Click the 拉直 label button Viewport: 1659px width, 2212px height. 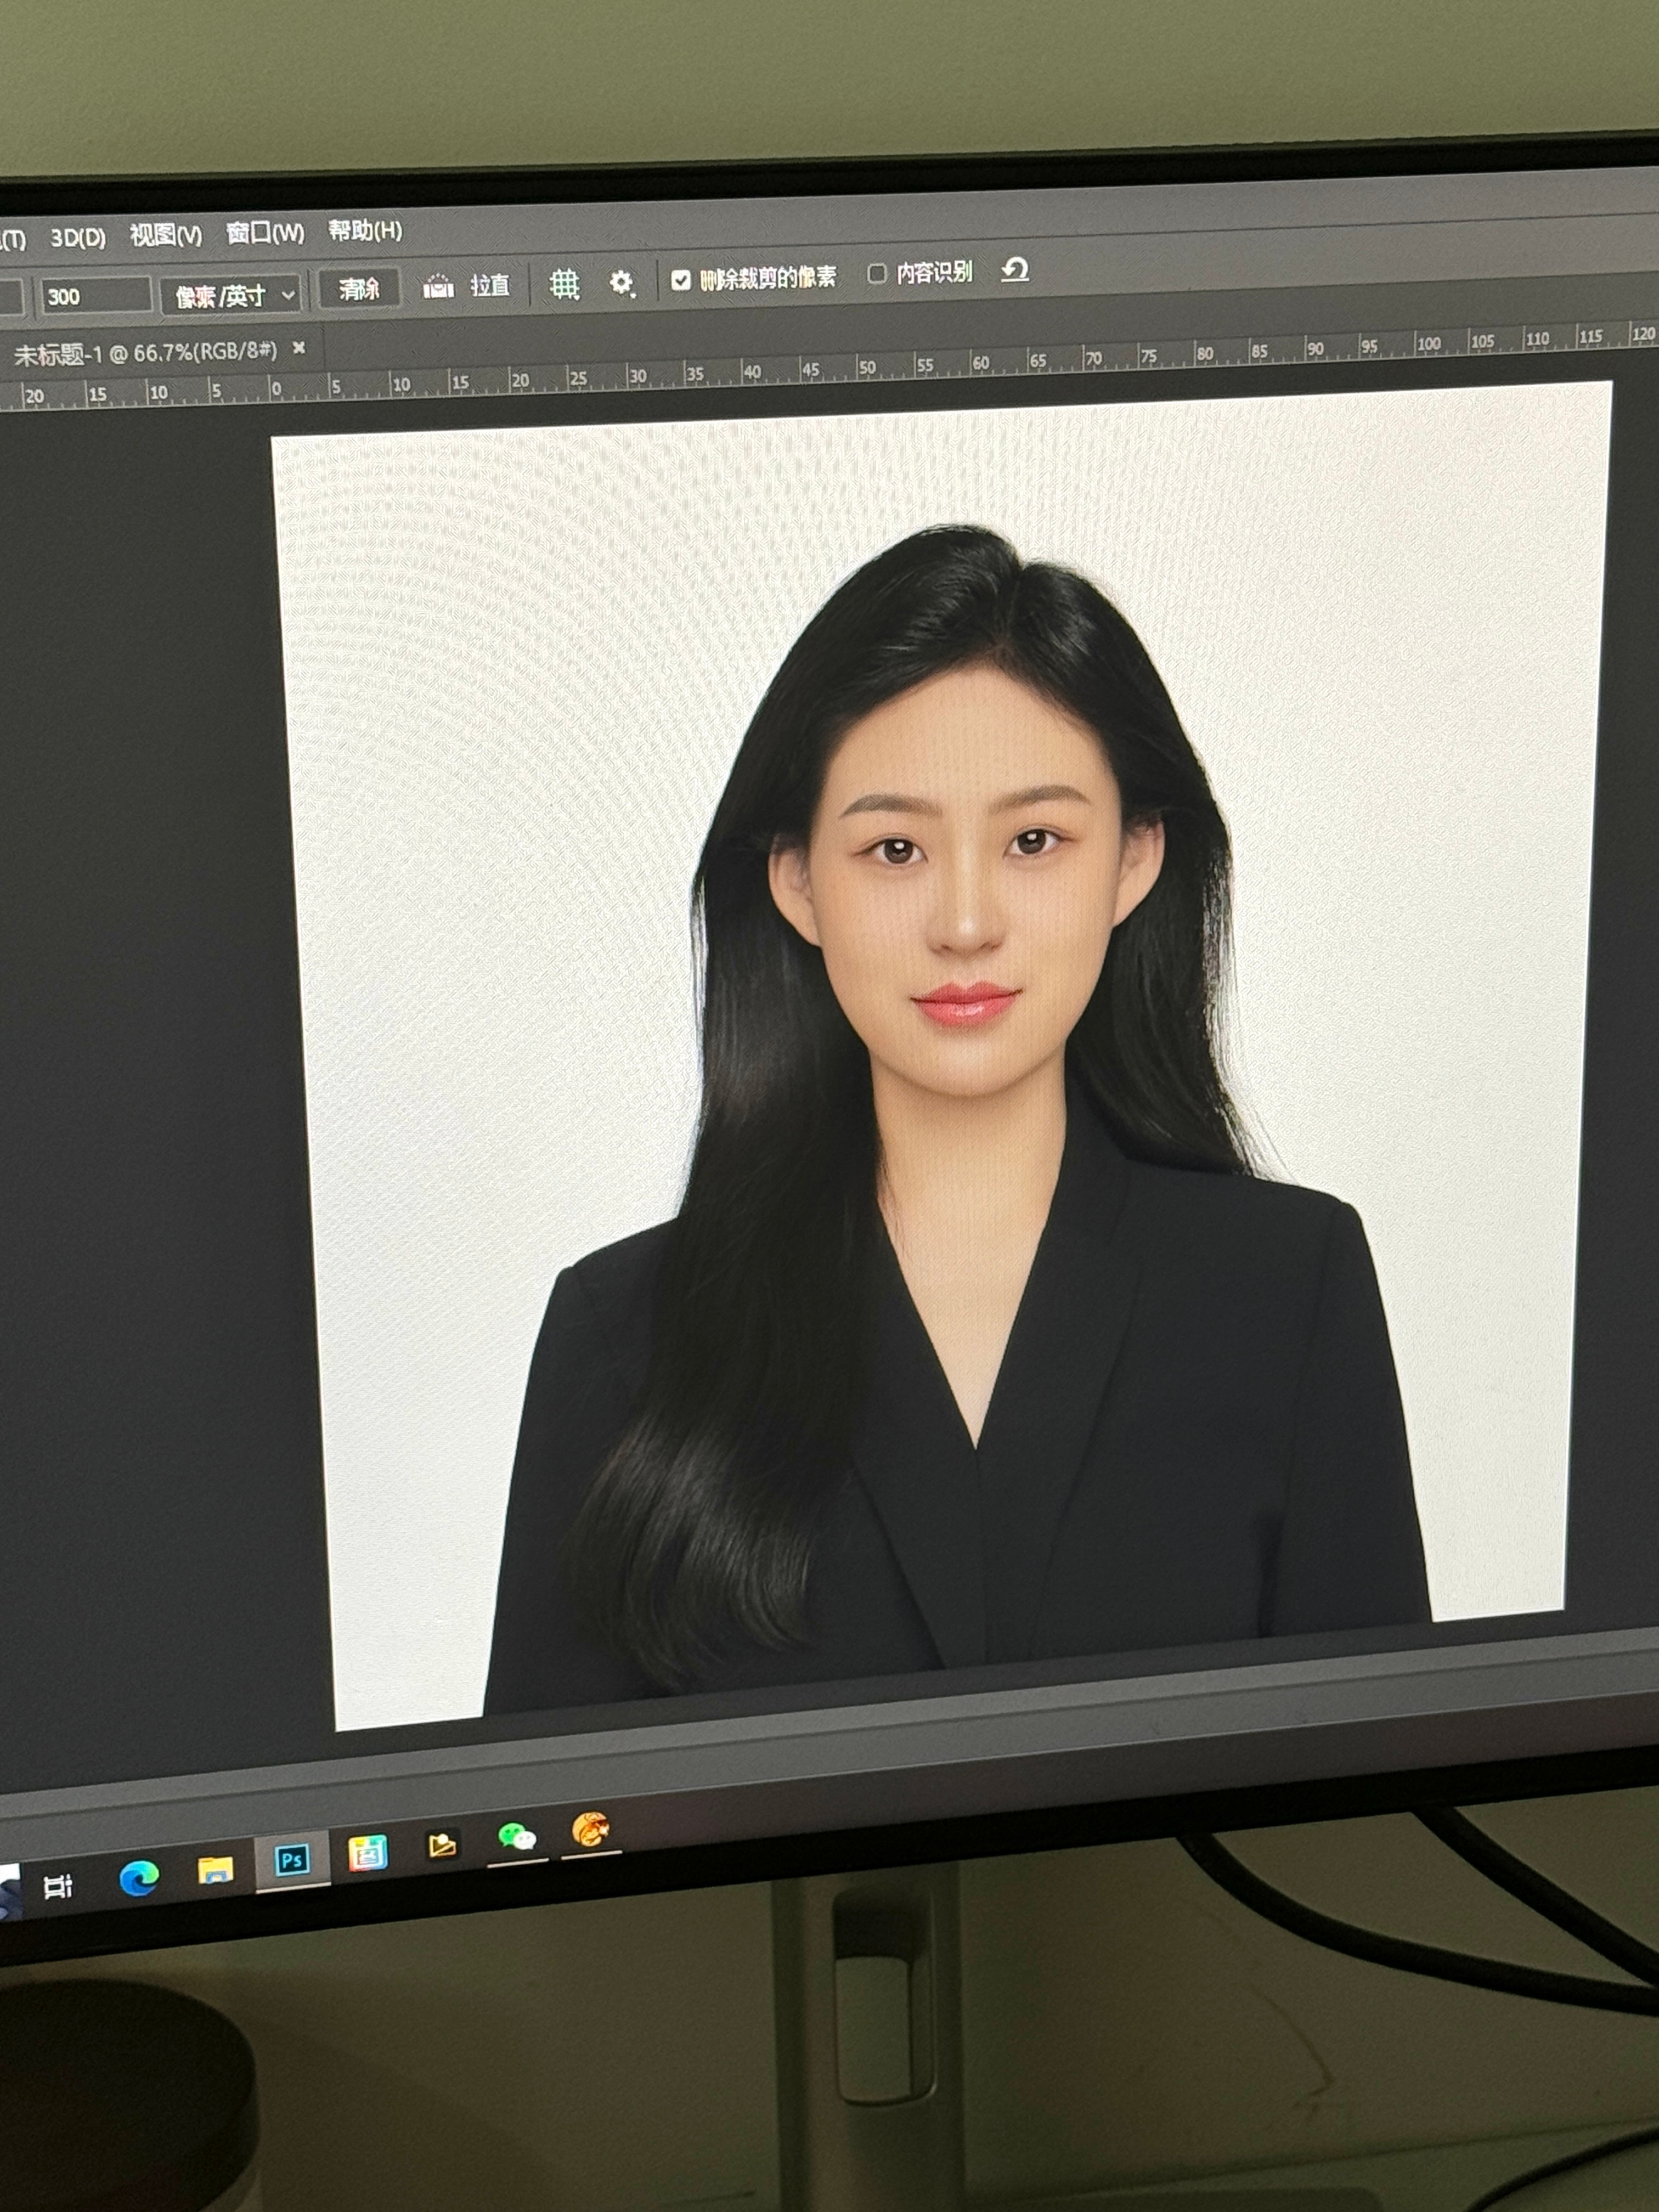coord(490,286)
